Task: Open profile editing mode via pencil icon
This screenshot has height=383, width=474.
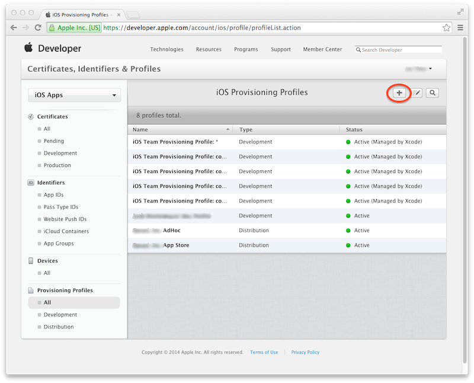Action: [415, 93]
